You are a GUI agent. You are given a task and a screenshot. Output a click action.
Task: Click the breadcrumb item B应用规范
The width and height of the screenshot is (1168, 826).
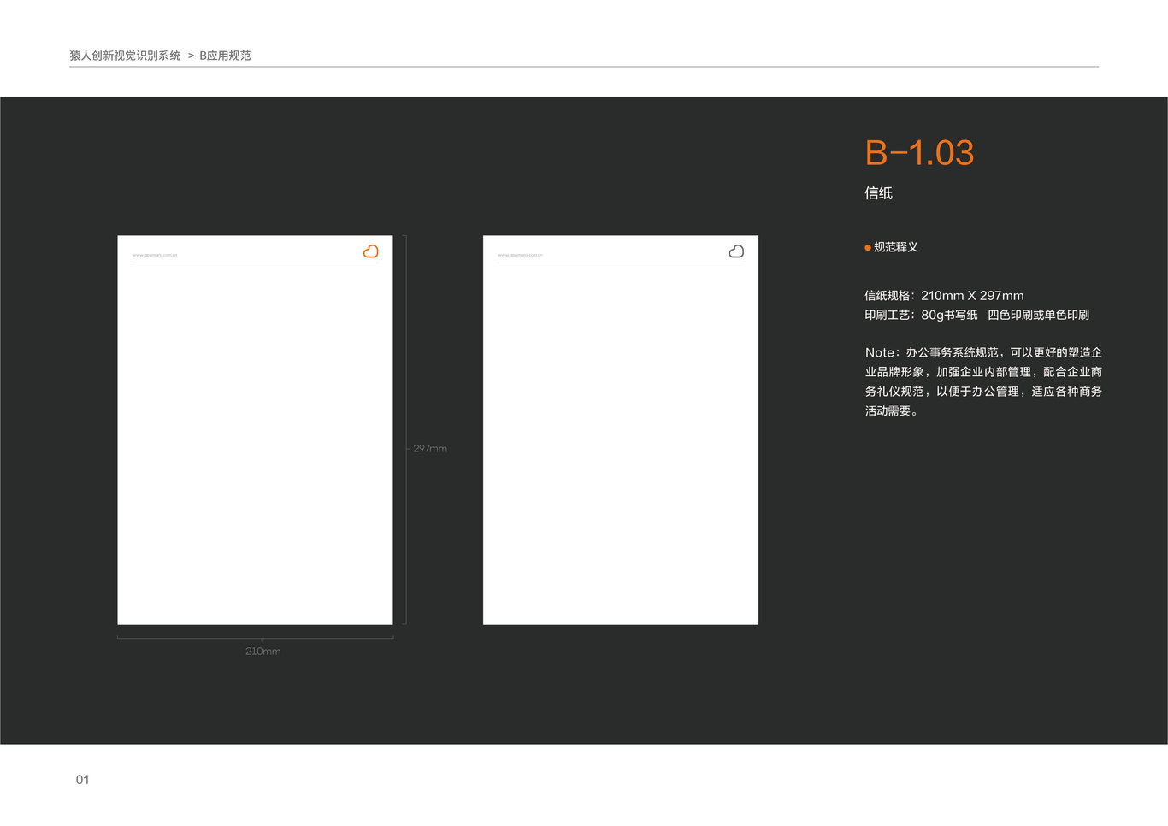pos(225,56)
